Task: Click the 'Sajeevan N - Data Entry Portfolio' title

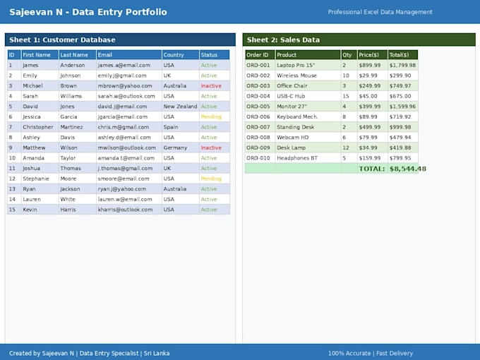Action: tap(88, 12)
